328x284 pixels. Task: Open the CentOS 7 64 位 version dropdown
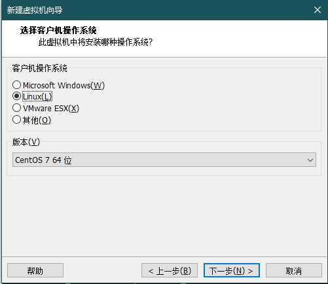coord(164,160)
